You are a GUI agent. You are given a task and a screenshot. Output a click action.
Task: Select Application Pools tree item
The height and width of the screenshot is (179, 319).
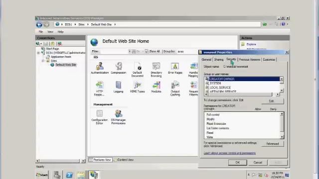(61, 57)
